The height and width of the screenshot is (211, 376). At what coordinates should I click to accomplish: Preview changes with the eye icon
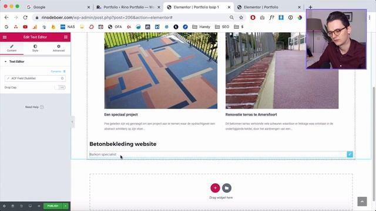pos(39,206)
